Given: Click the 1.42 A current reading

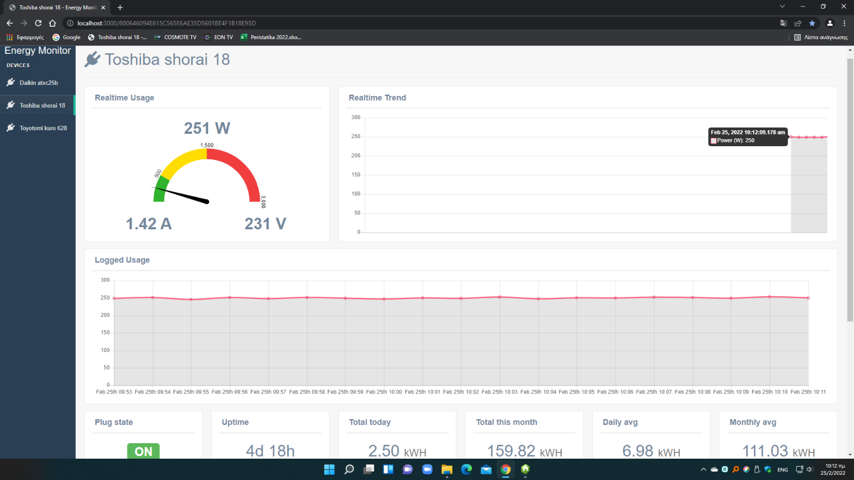Looking at the screenshot, I should point(148,223).
